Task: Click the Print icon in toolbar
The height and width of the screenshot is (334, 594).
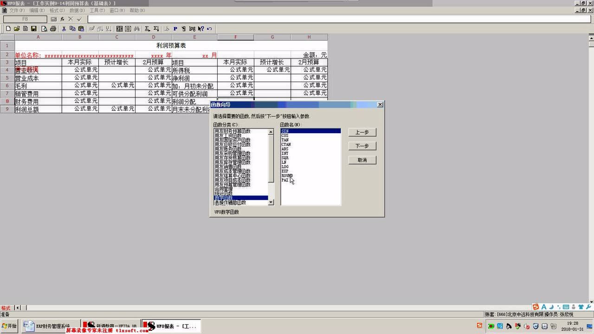Action: coord(53,29)
